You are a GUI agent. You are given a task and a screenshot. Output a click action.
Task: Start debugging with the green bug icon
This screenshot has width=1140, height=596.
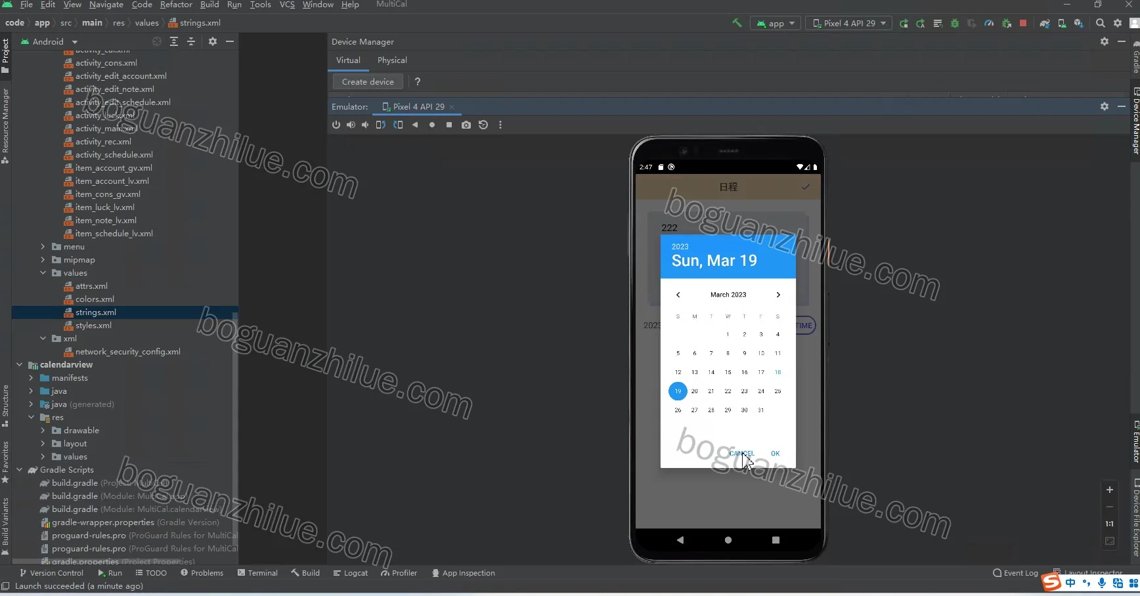(955, 23)
